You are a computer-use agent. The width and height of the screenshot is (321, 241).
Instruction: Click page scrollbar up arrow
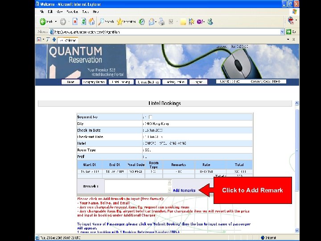(x=297, y=103)
